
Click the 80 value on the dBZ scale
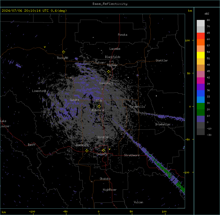click(x=208, y=20)
